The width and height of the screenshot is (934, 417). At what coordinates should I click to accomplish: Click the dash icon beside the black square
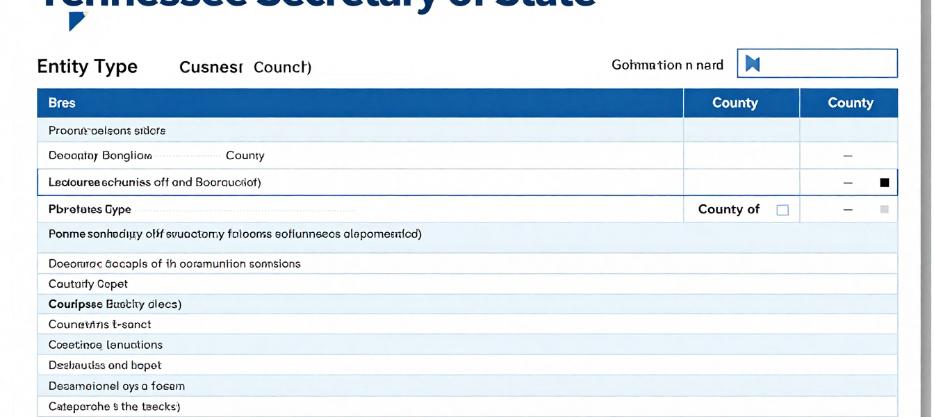click(848, 182)
